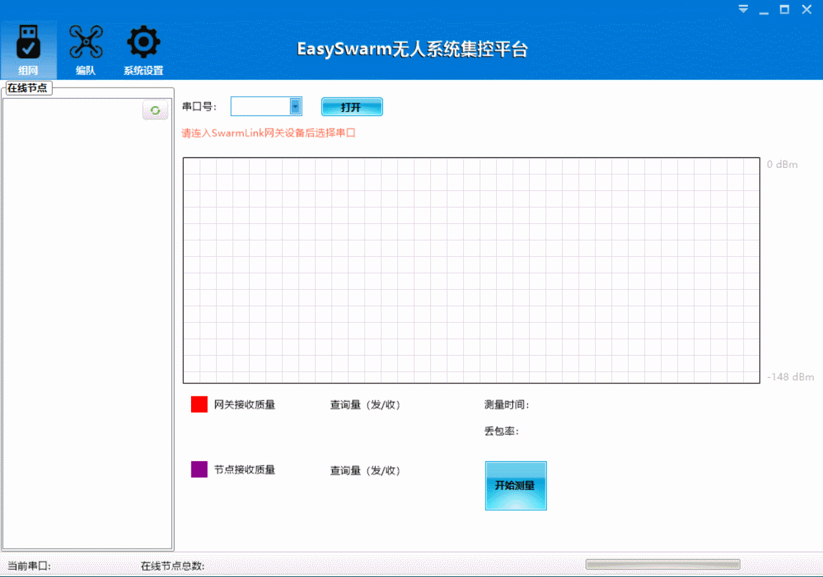Click the 0 dBm axis label
Viewport: 823px width, 577px height.
782,164
